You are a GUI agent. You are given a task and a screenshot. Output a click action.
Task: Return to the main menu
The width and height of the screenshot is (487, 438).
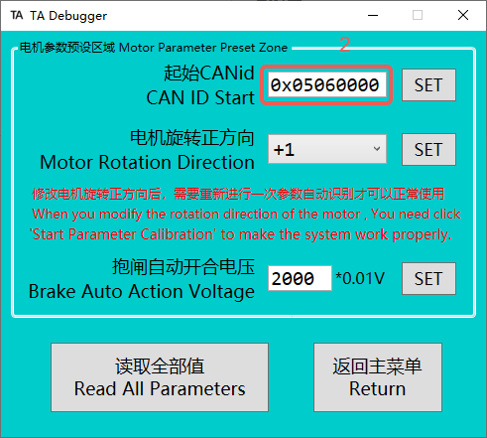[x=378, y=377]
